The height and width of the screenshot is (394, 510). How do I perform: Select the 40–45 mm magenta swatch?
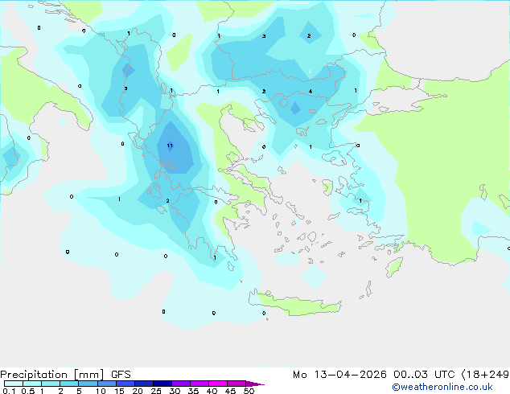click(218, 384)
